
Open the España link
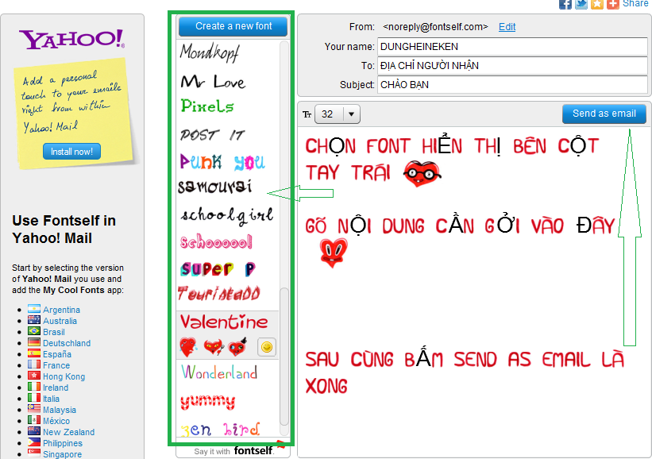point(57,354)
